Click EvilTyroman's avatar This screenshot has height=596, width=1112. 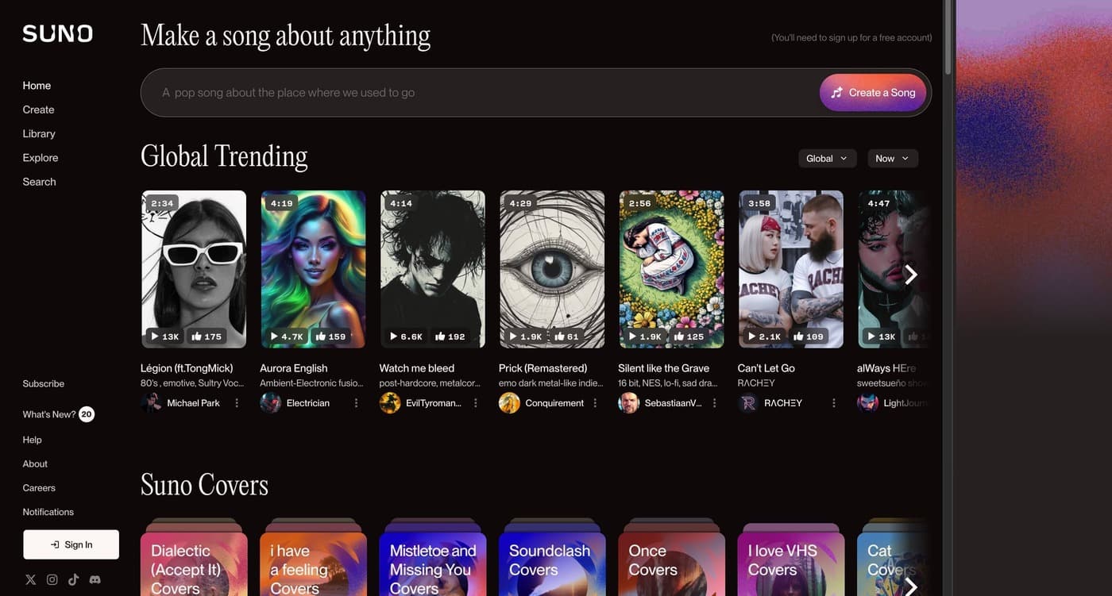[390, 403]
